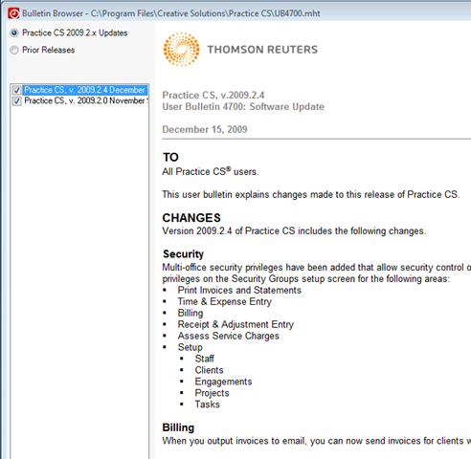Click the 'December 15, 2009' date text
471x459 pixels.
click(x=205, y=129)
